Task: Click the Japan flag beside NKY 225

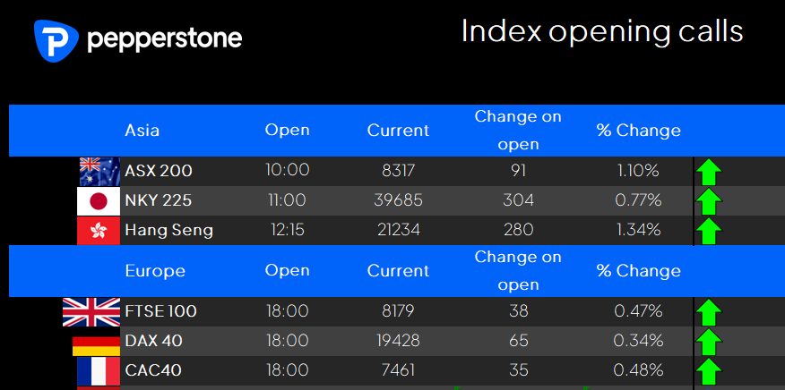Action: click(x=99, y=201)
